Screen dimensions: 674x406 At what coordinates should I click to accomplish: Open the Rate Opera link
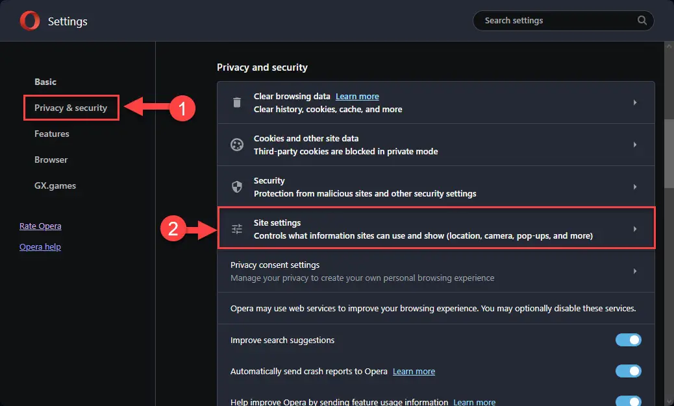40,226
